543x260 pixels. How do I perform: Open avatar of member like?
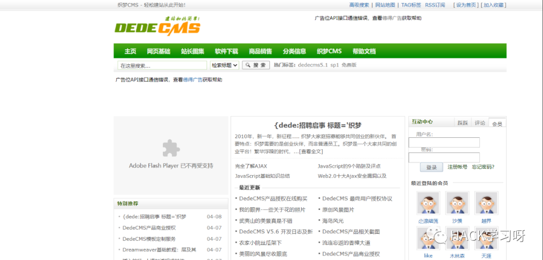coord(428,238)
